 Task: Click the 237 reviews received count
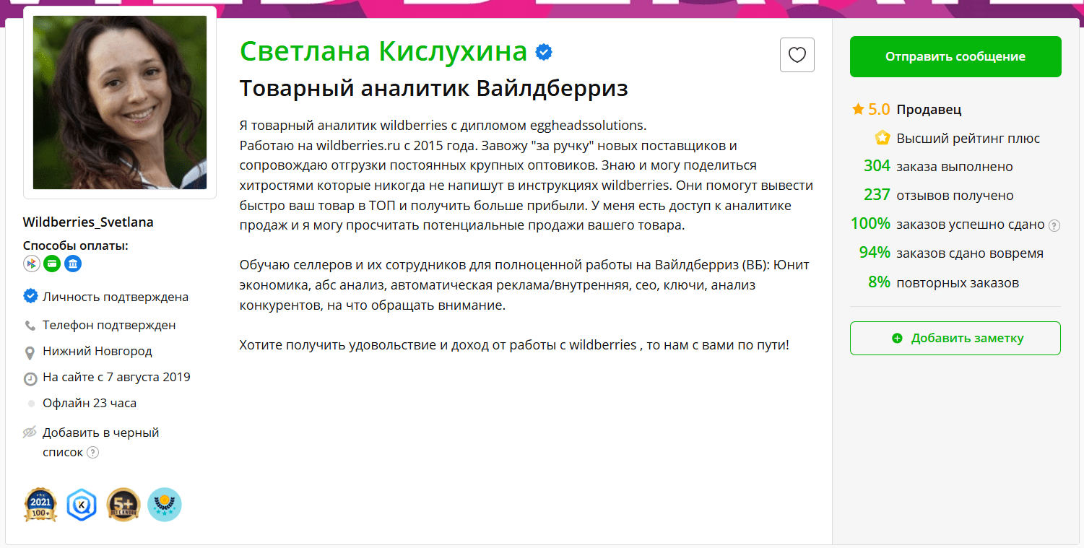tap(877, 196)
